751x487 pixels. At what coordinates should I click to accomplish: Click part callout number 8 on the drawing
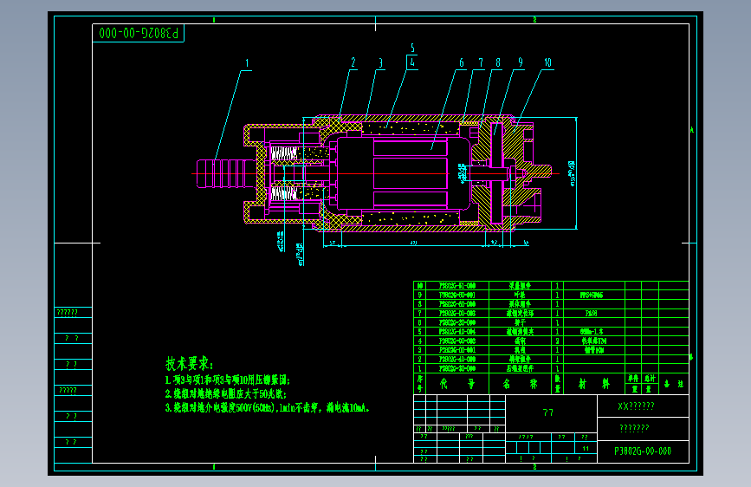[x=498, y=62]
